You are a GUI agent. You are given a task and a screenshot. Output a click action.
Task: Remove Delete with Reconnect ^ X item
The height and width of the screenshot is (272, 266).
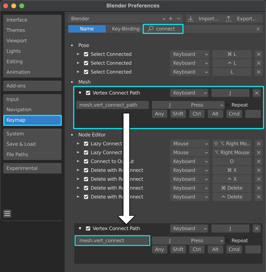[258, 179]
